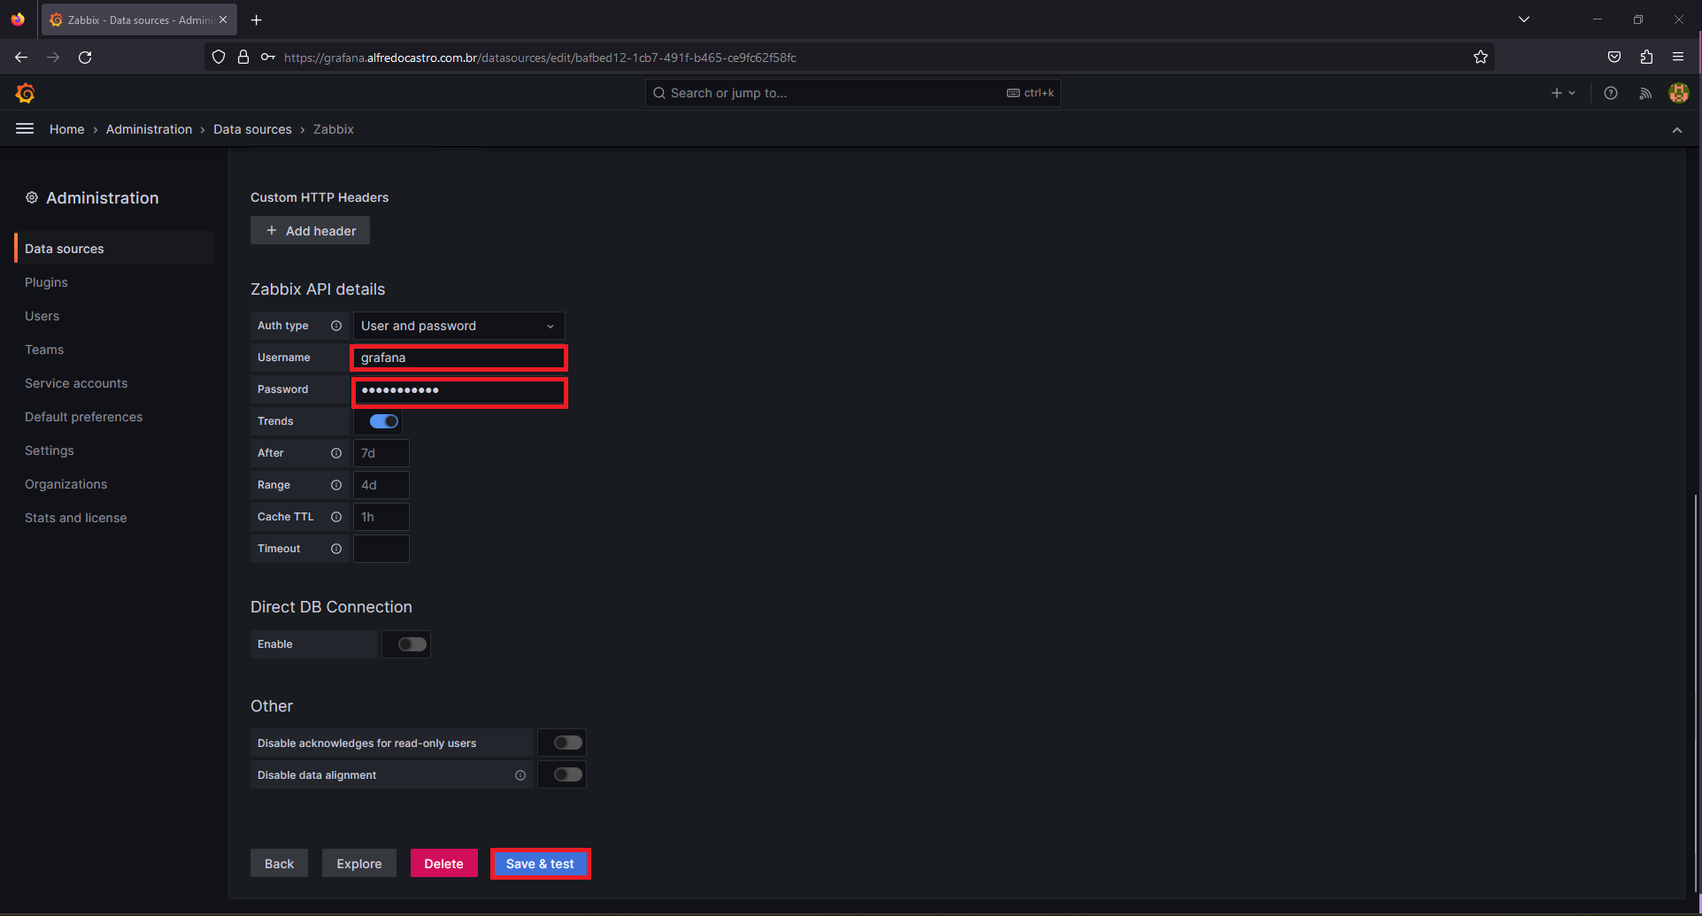
Task: Show Auth type info tooltip icon
Action: tap(336, 326)
